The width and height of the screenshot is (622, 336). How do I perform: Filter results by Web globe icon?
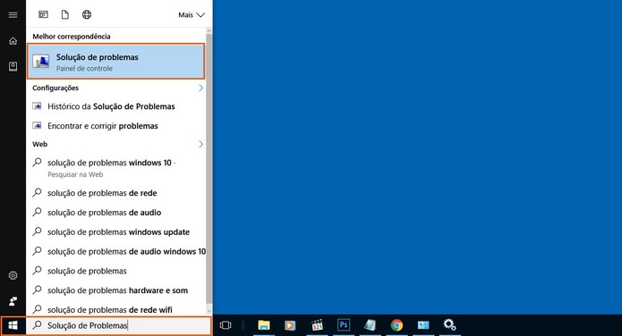pos(87,14)
